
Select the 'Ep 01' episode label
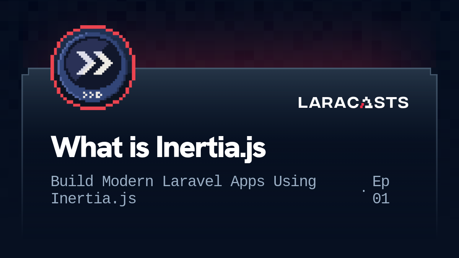(x=382, y=190)
